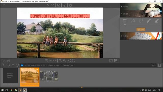The width and height of the screenshot is (163, 92).
Task: Select the polygonal lasso selection tool
Action: click(141, 21)
